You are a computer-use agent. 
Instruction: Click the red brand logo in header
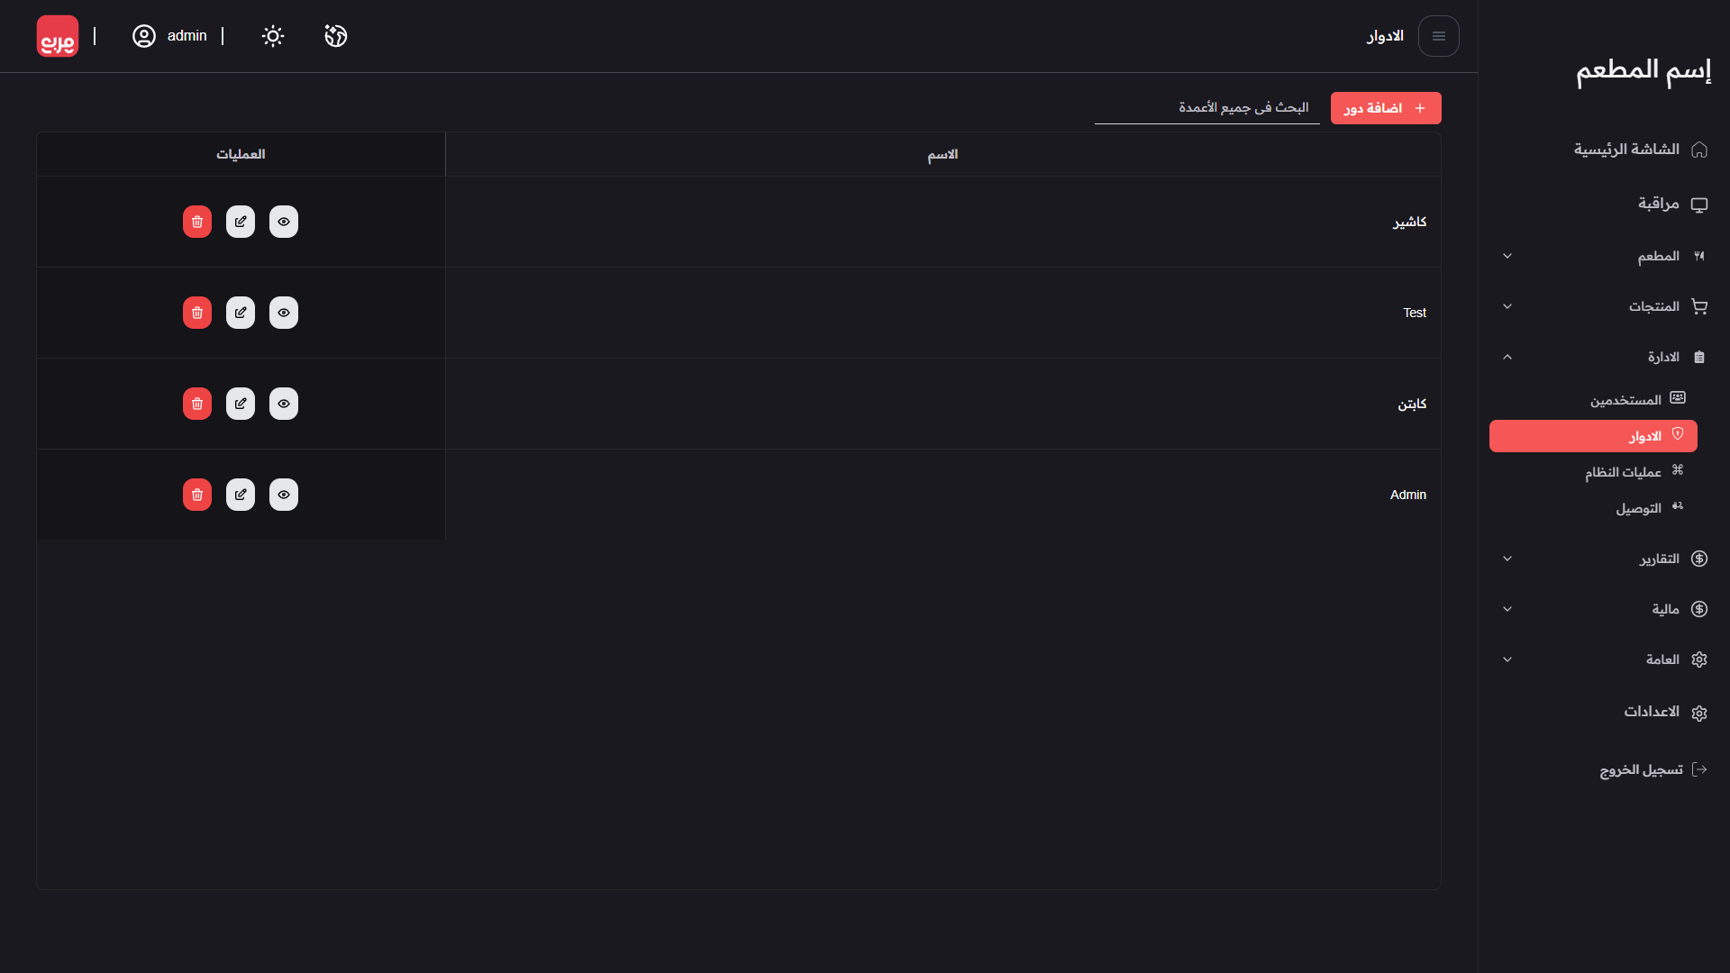pos(58,36)
